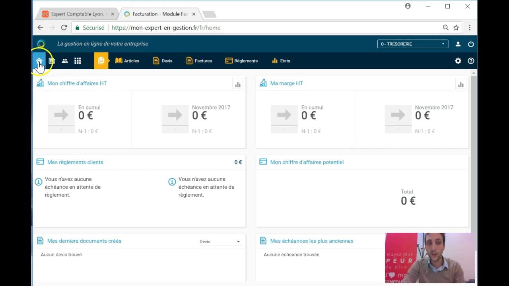Click the help question mark icon
The width and height of the screenshot is (509, 286).
point(471,60)
